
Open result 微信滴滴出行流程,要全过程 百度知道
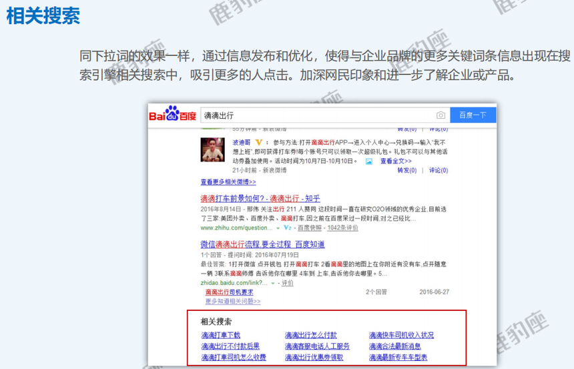262,244
